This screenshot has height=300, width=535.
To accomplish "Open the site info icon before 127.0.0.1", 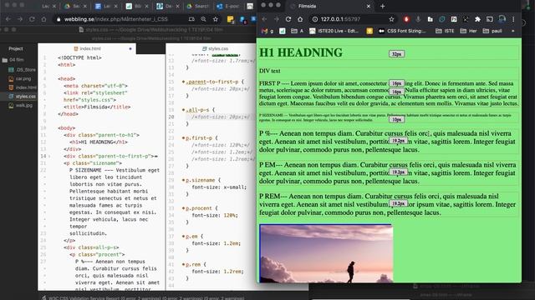I will (315, 19).
